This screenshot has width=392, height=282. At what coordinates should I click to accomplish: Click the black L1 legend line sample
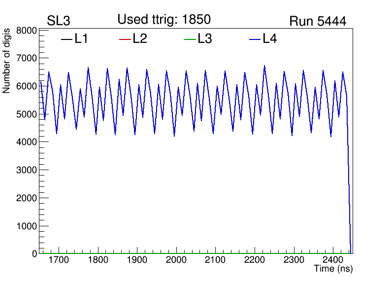66,39
